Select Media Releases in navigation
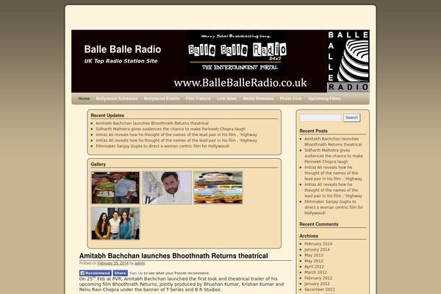This screenshot has width=441, height=294. pyautogui.click(x=258, y=98)
